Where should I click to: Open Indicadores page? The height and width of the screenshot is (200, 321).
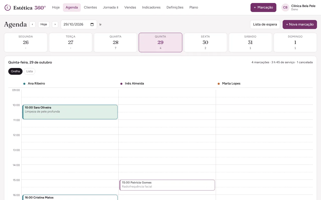pyautogui.click(x=151, y=7)
